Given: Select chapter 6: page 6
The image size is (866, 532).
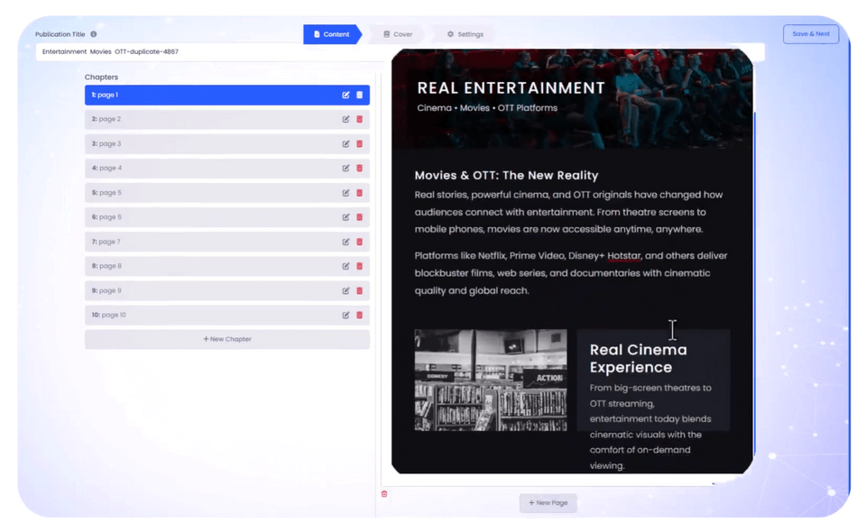Looking at the screenshot, I should point(227,217).
